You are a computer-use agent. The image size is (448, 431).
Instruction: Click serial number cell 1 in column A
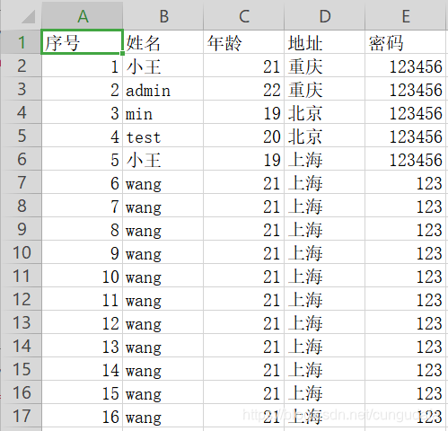[x=83, y=66]
